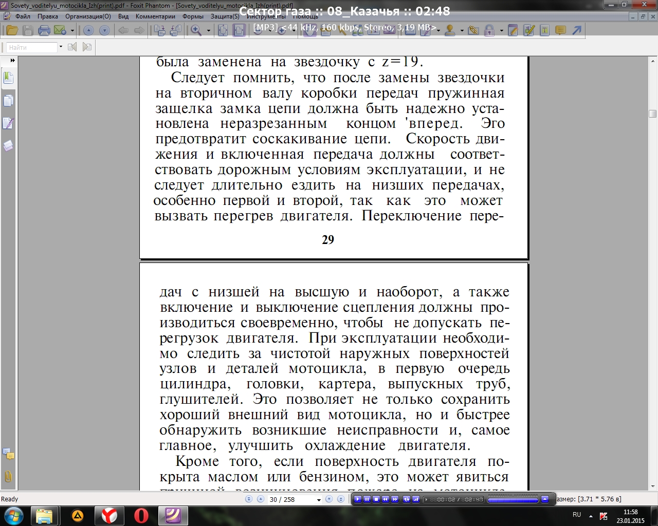The height and width of the screenshot is (526, 658).
Task: Open the Файл menu
Action: pos(23,16)
